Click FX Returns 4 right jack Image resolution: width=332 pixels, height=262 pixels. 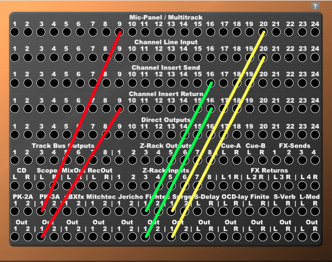[315, 185]
